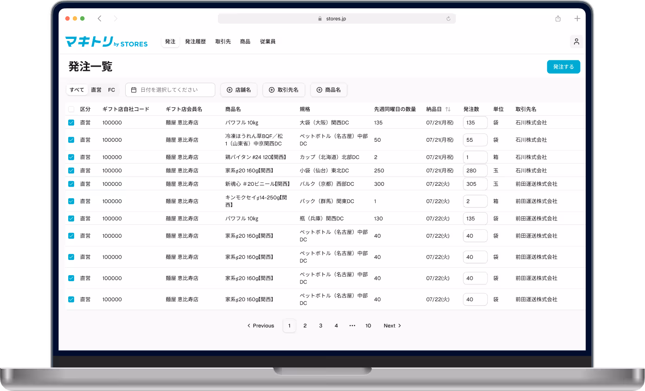645x391 pixels.
Task: Select the すべて filter tab
Action: 77,90
